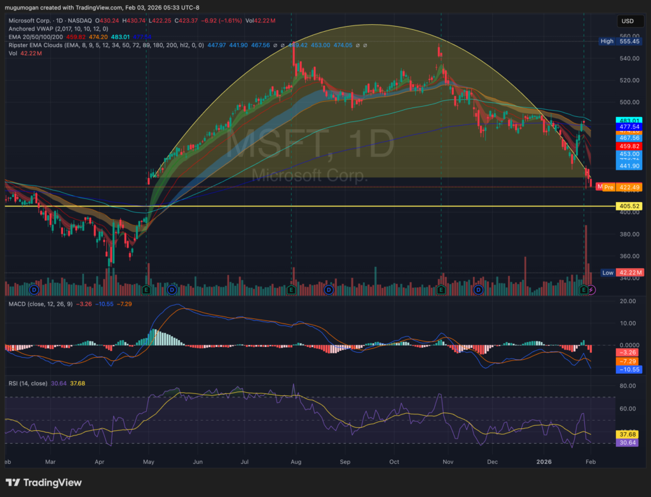Select the RSI (14, close) legend label
This screenshot has height=497, width=651.
click(x=30, y=383)
